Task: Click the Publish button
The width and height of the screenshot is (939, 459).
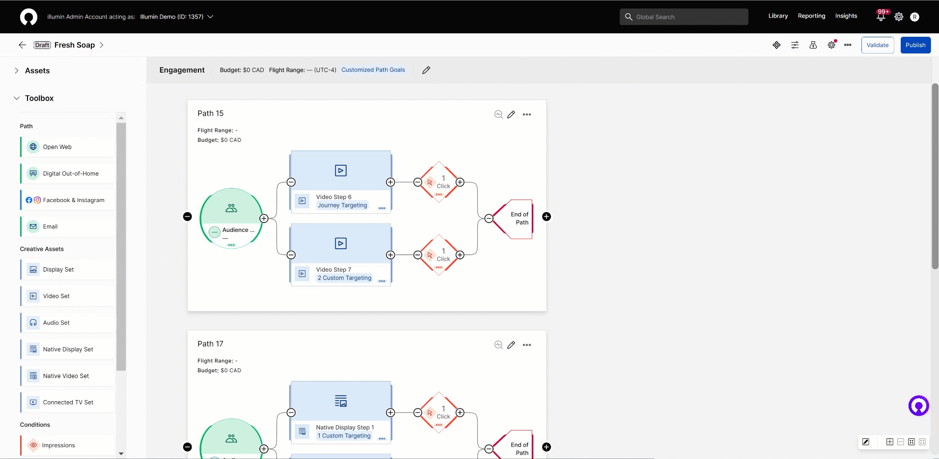Action: click(915, 45)
